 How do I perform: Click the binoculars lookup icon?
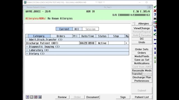click(155, 19)
